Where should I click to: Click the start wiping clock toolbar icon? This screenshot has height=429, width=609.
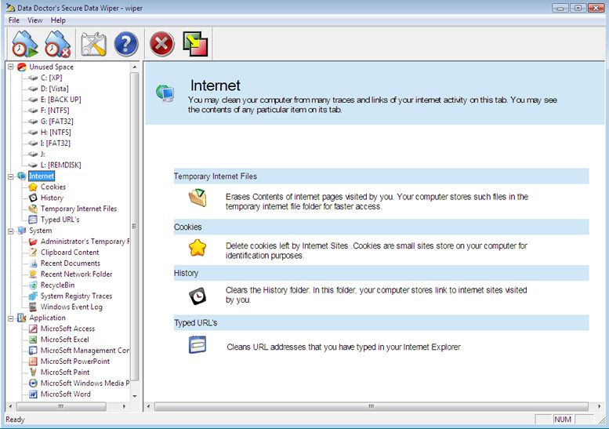(25, 44)
